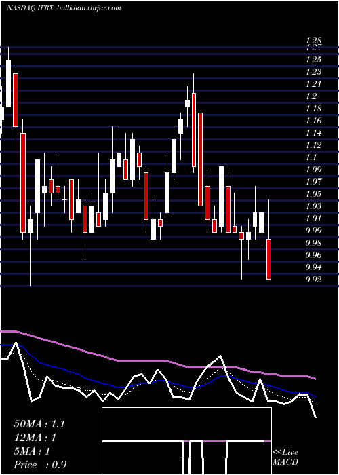Click the 0.96 price axis label
Screen dimensions: 339x475
click(x=313, y=255)
